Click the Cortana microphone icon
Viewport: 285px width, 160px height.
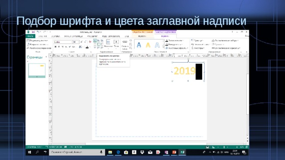pyautogui.click(x=101, y=152)
